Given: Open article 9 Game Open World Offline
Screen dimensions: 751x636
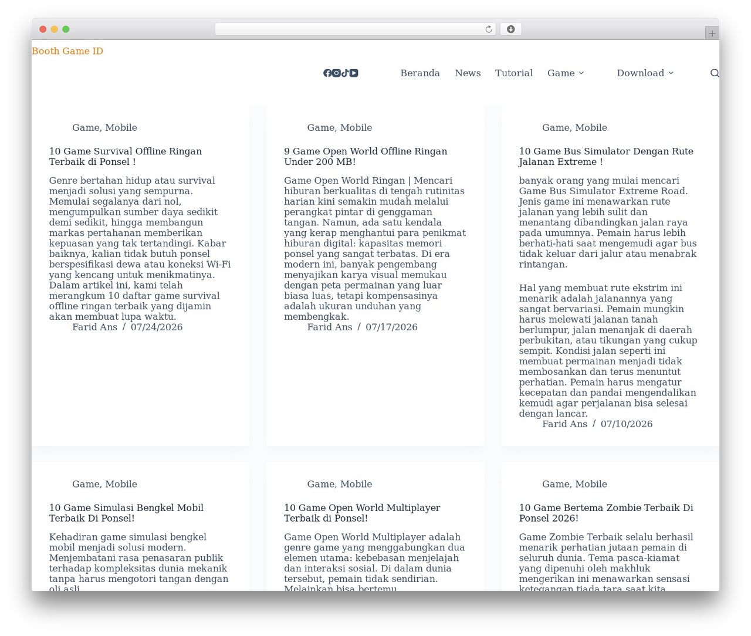Looking at the screenshot, I should coord(366,157).
